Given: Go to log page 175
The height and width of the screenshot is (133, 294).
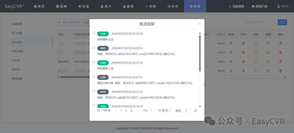Looking at the screenshot, I should click(x=145, y=110).
